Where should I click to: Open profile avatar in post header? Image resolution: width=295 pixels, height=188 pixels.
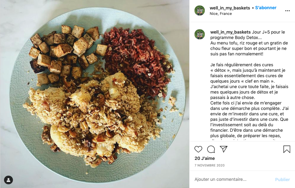pyautogui.click(x=200, y=11)
